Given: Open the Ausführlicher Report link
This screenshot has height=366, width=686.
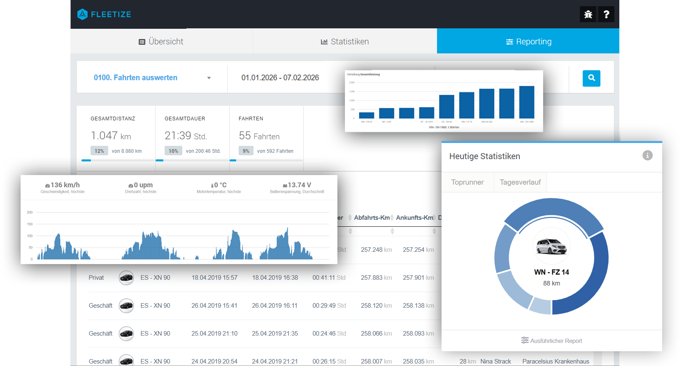Looking at the screenshot, I should coord(551,341).
